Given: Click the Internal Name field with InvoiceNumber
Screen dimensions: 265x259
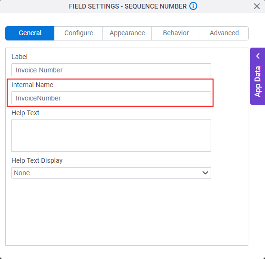Looking at the screenshot, I should (x=111, y=98).
